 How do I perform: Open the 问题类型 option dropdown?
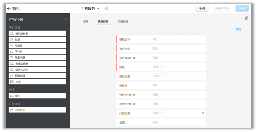pyautogui.click(x=159, y=113)
